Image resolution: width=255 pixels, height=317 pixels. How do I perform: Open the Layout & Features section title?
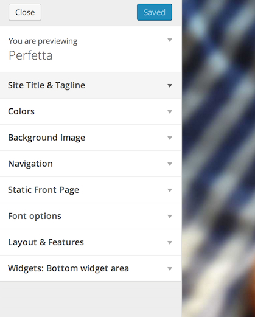pyautogui.click(x=46, y=242)
